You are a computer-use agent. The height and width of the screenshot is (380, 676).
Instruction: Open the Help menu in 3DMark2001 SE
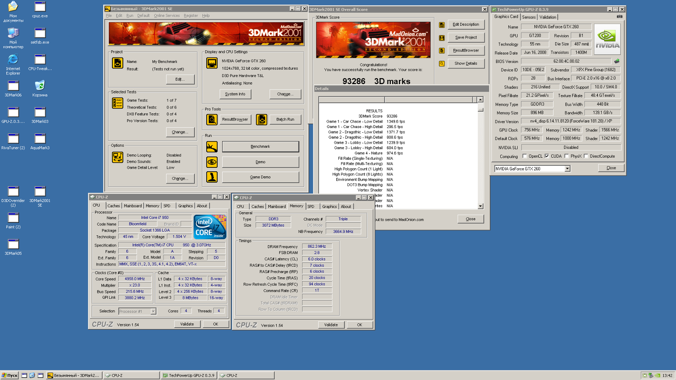click(206, 16)
